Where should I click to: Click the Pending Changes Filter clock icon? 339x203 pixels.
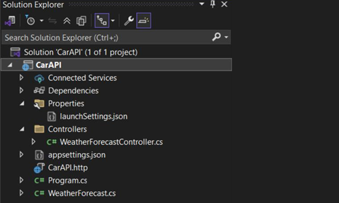pyautogui.click(x=30, y=20)
